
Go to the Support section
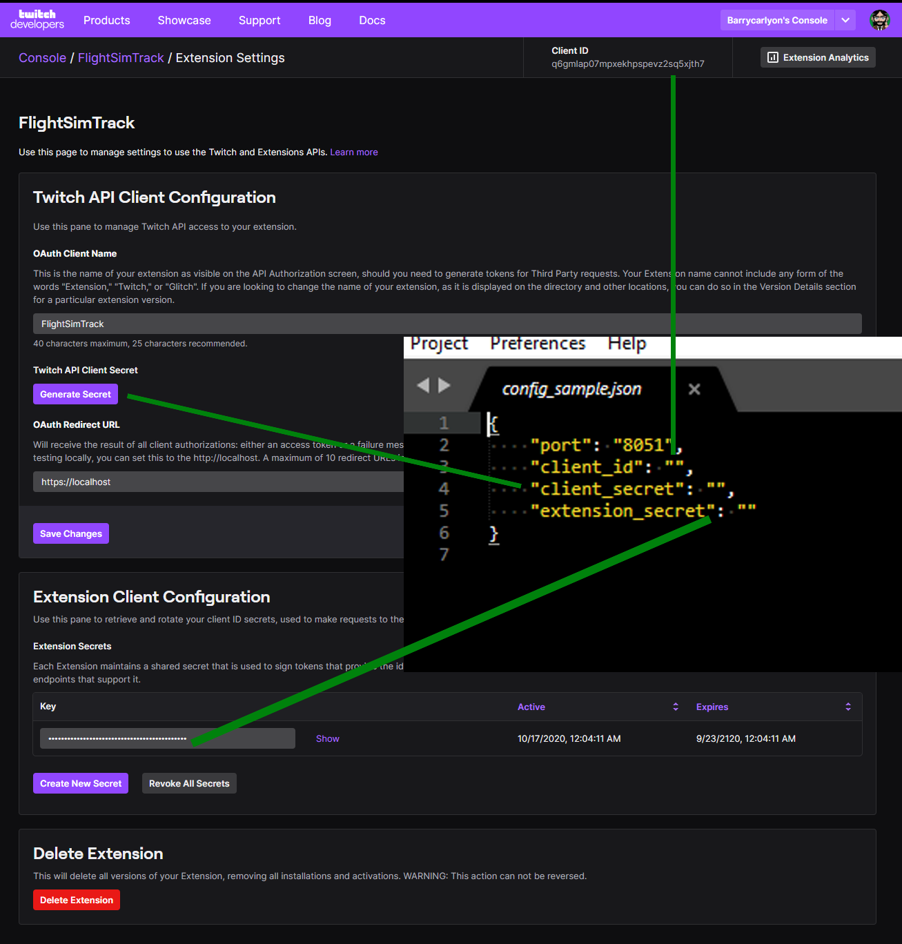click(x=259, y=20)
